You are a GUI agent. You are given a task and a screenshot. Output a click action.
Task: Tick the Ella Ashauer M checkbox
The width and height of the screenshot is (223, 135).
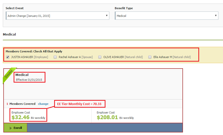pyautogui.click(x=150, y=57)
